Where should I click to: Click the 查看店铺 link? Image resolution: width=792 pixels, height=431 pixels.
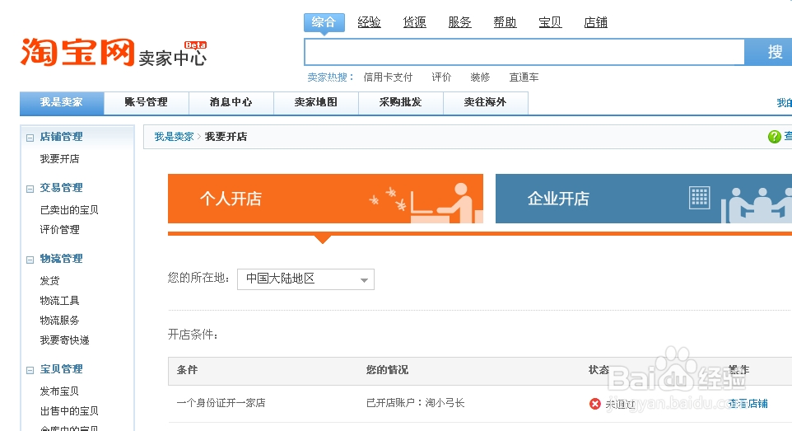(x=748, y=404)
